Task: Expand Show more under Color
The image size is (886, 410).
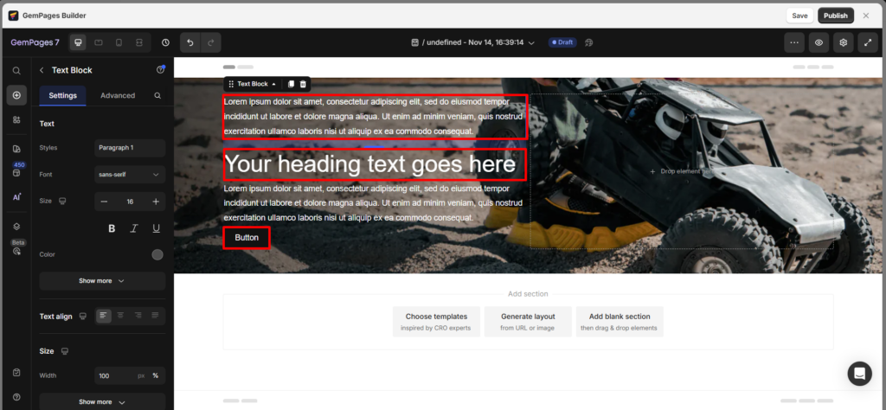Action: (102, 281)
